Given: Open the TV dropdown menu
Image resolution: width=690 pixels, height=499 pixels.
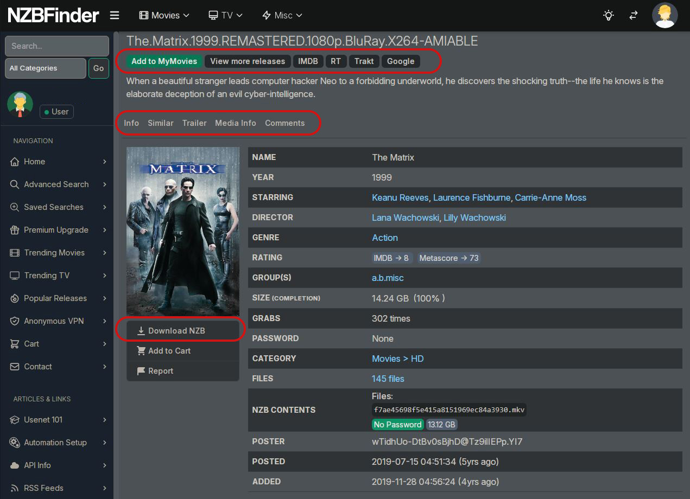Looking at the screenshot, I should click(226, 15).
